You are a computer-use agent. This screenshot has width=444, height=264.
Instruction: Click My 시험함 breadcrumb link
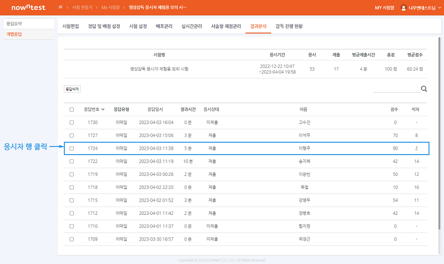point(111,8)
